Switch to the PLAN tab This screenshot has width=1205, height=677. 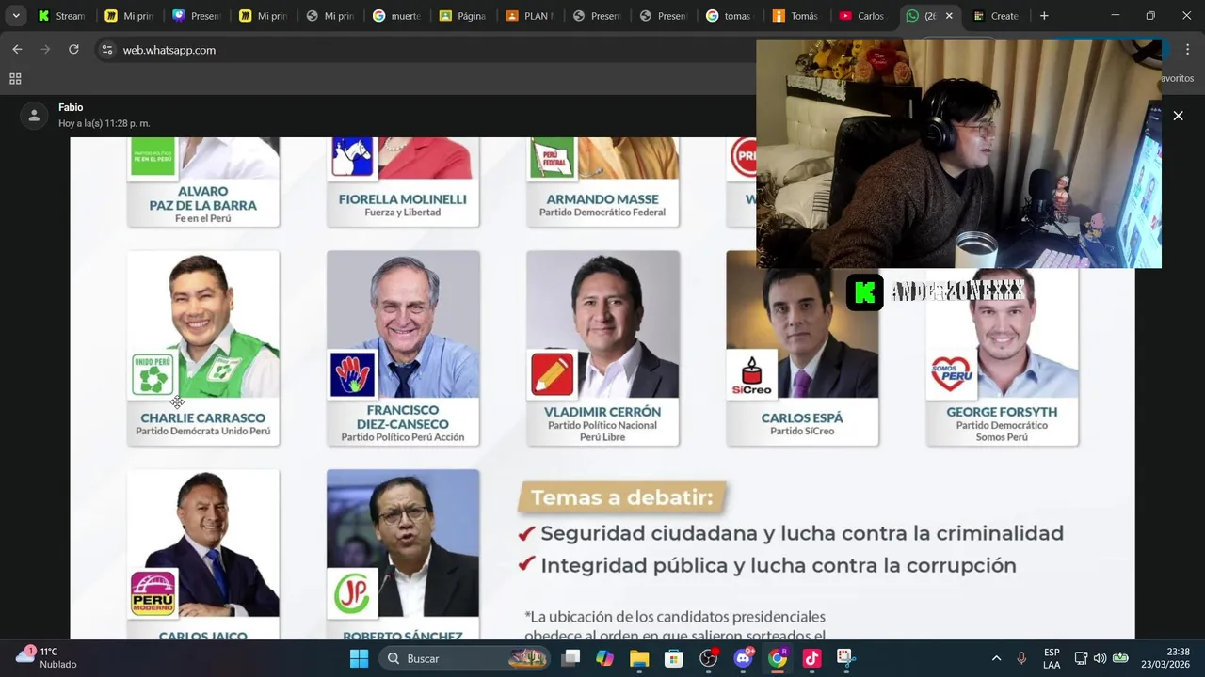coord(530,16)
